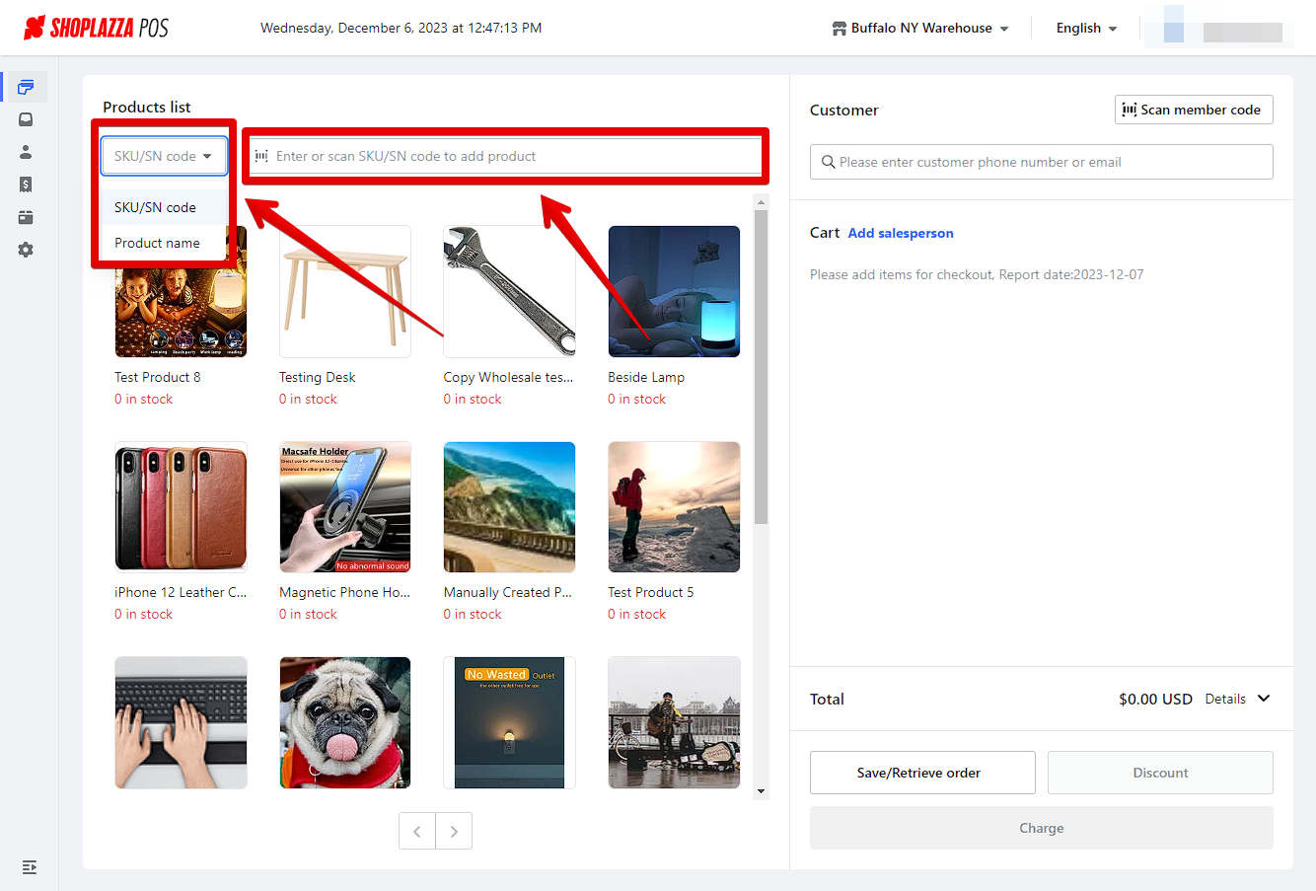Screen dimensions: 1316x891
Task: Open the SKU/SN code search type dropdown
Action: (x=164, y=156)
